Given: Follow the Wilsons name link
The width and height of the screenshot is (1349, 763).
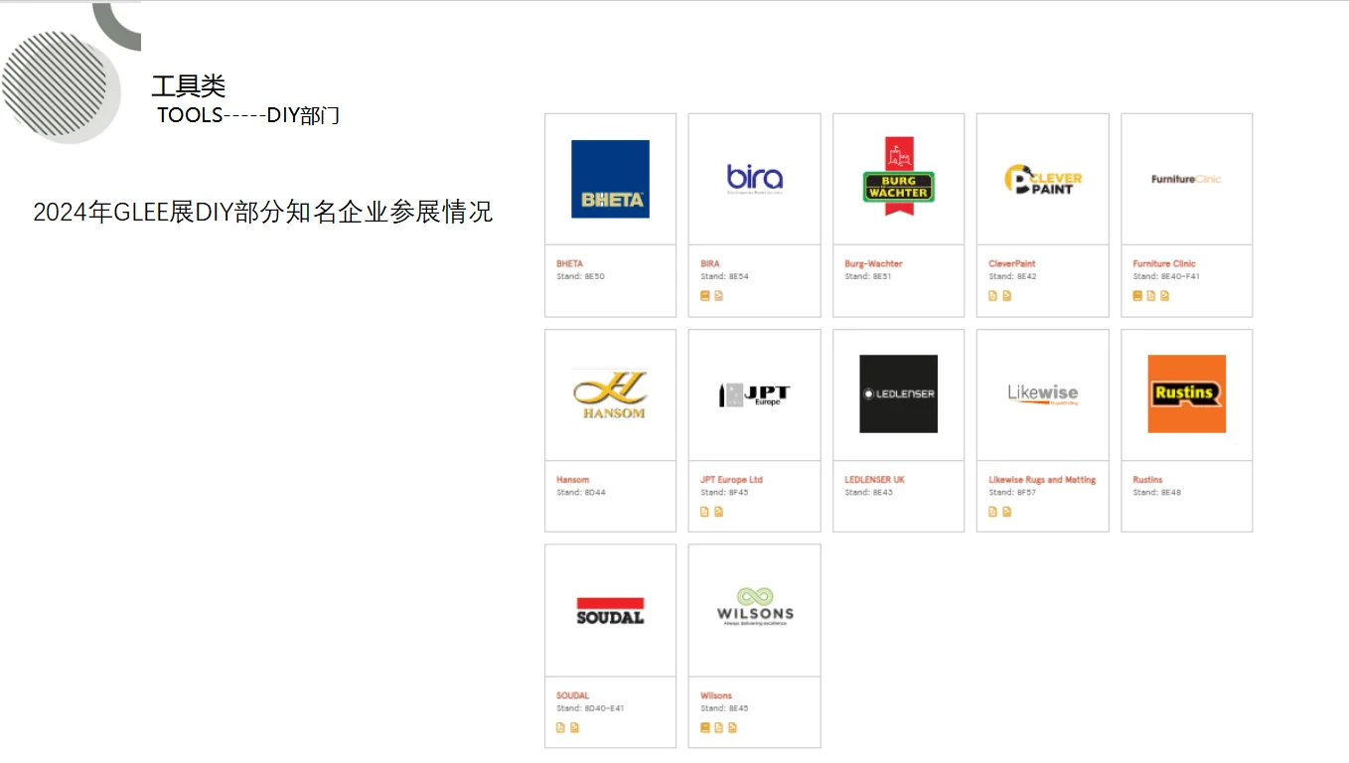Looking at the screenshot, I should pyautogui.click(x=716, y=695).
